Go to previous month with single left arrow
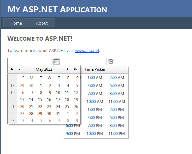The height and width of the screenshot is (154, 192). point(20,69)
